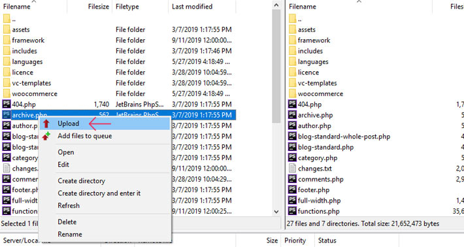464x247 pixels.
Task: Select blog-standard.php in remote pane
Action: (x=325, y=147)
